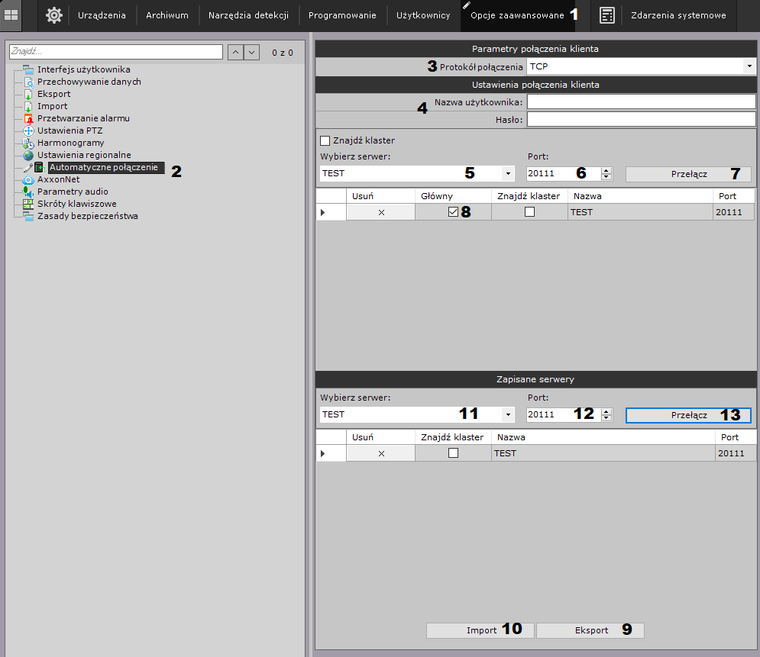Viewport: 760px width, 657px height.
Task: Select the AxxonNet cloud icon in tree
Action: 28,179
